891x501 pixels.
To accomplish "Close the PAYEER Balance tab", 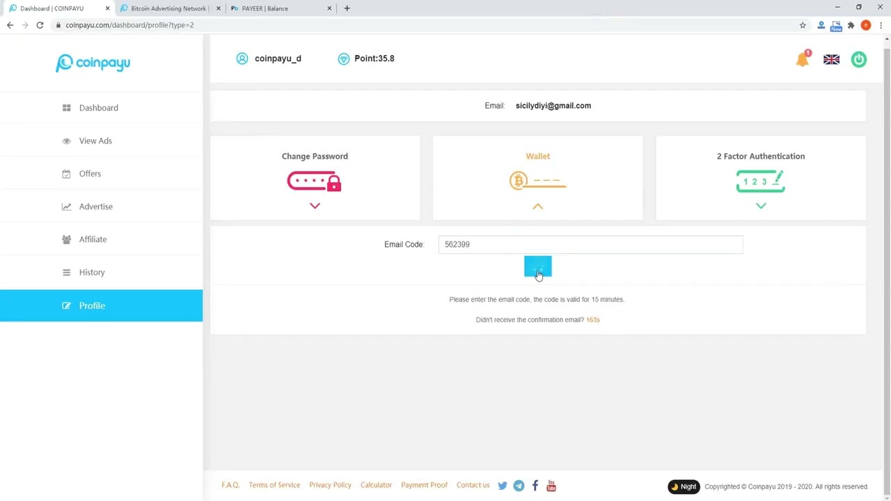I will (329, 8).
